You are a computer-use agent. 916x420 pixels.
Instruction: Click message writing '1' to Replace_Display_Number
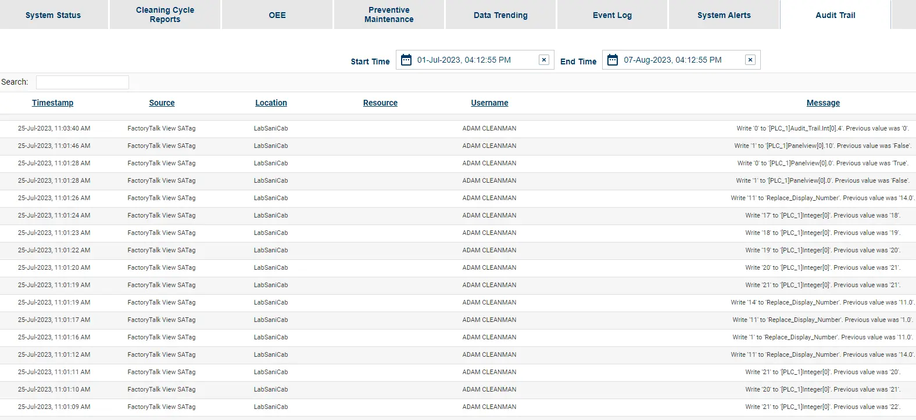coord(822,337)
